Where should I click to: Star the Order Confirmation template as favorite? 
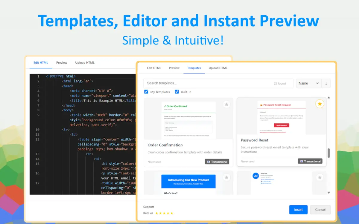click(x=226, y=104)
